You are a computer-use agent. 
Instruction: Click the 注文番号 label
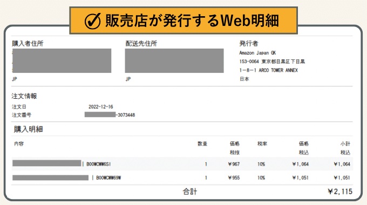[x=21, y=115]
